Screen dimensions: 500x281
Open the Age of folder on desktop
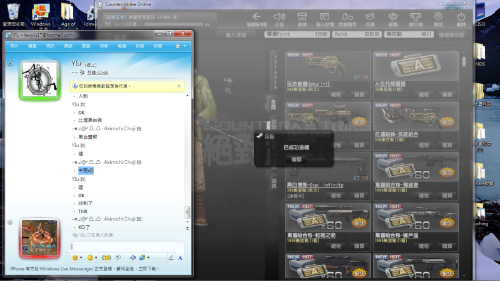(x=68, y=15)
